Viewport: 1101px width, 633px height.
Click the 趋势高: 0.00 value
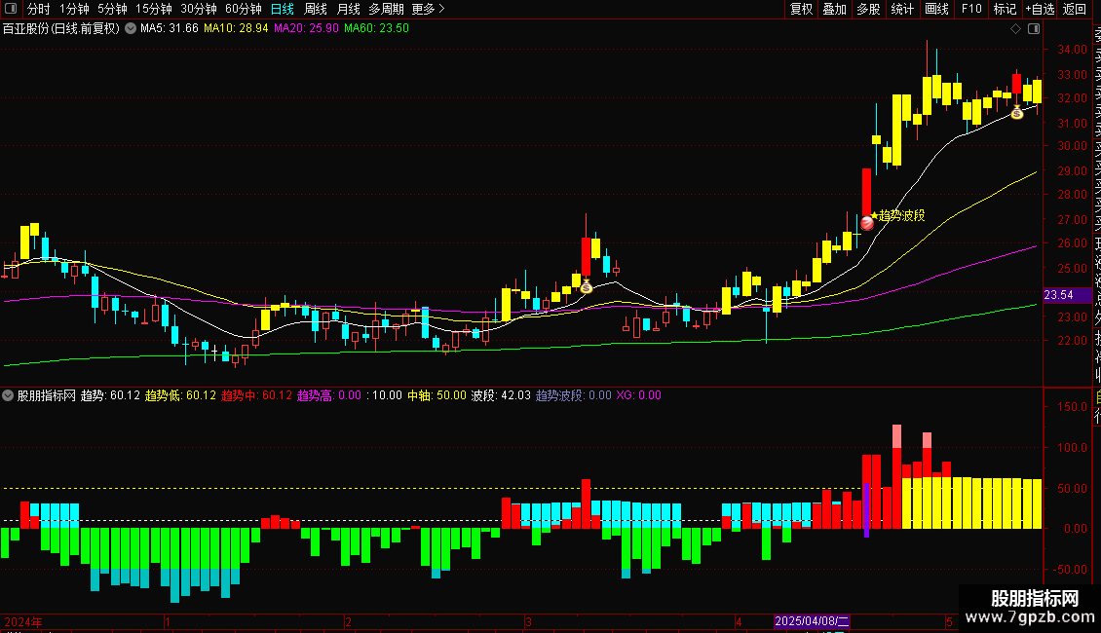click(329, 395)
